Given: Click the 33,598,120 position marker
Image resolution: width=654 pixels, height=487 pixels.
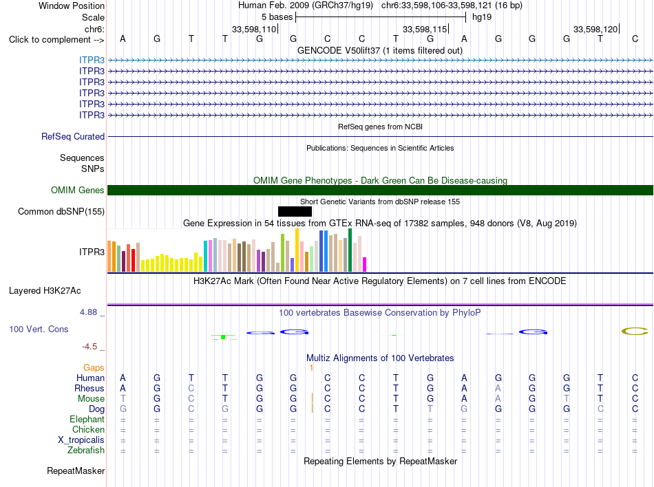Looking at the screenshot, I should [x=595, y=29].
